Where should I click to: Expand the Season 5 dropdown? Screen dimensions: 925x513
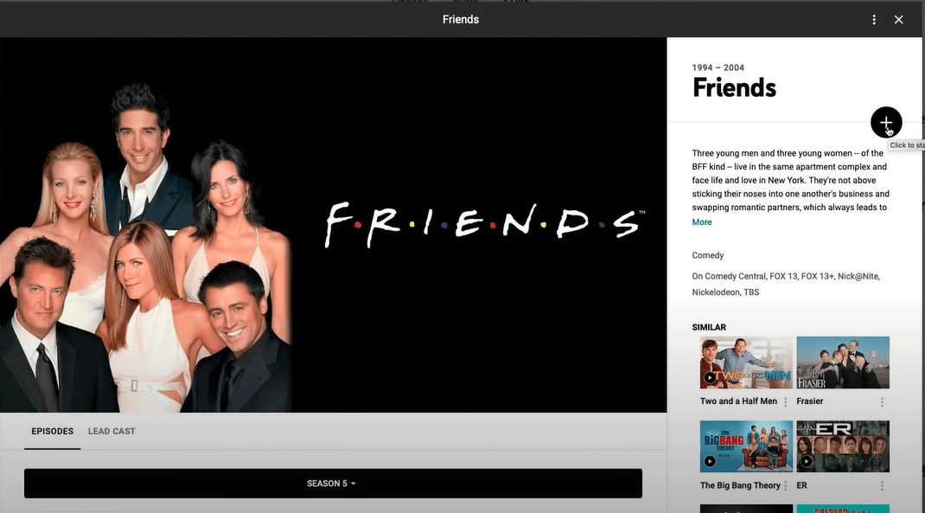tap(333, 484)
